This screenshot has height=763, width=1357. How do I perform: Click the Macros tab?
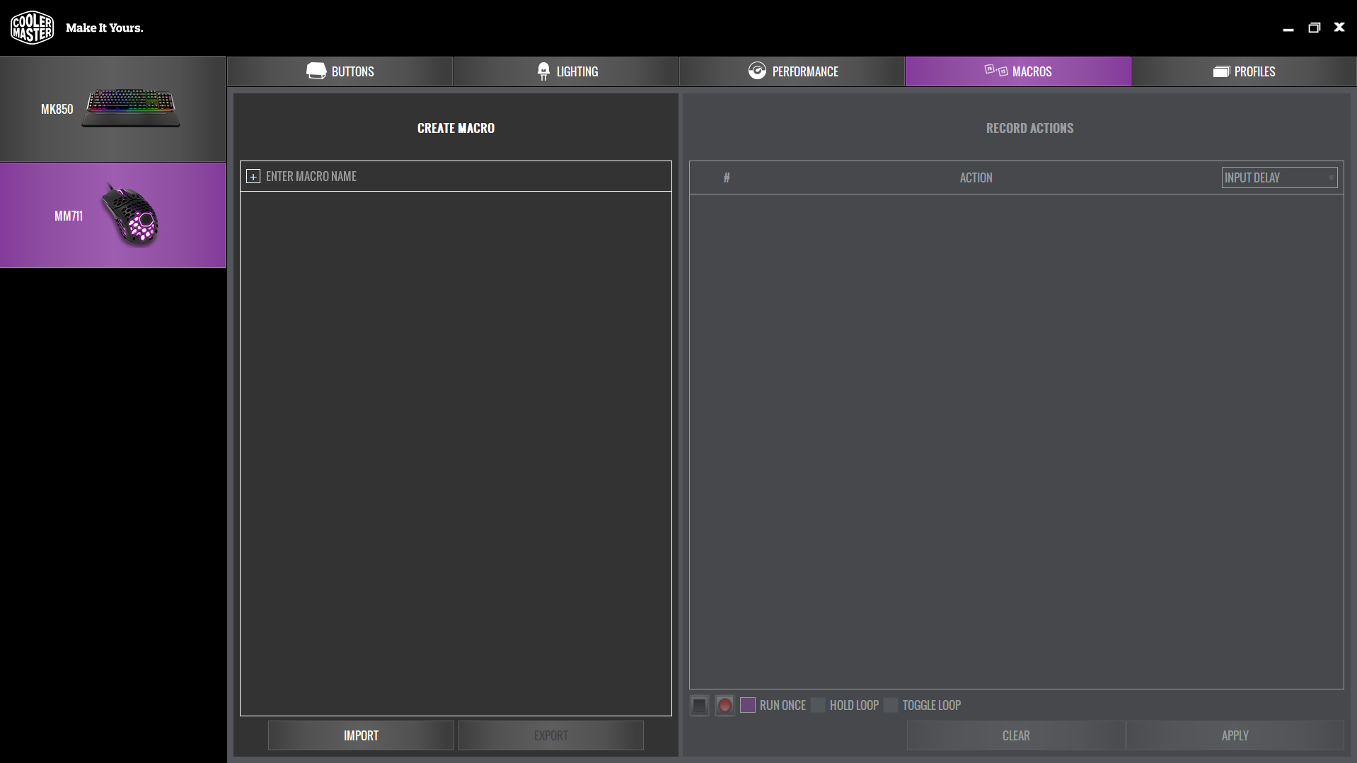coord(1018,71)
